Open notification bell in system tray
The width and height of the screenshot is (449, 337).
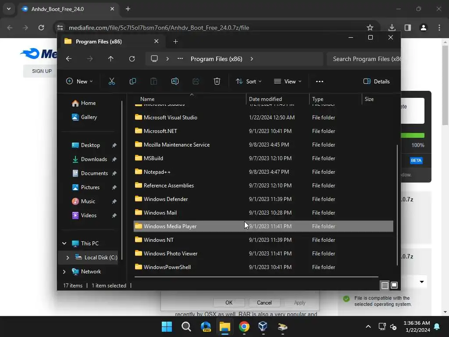437,326
